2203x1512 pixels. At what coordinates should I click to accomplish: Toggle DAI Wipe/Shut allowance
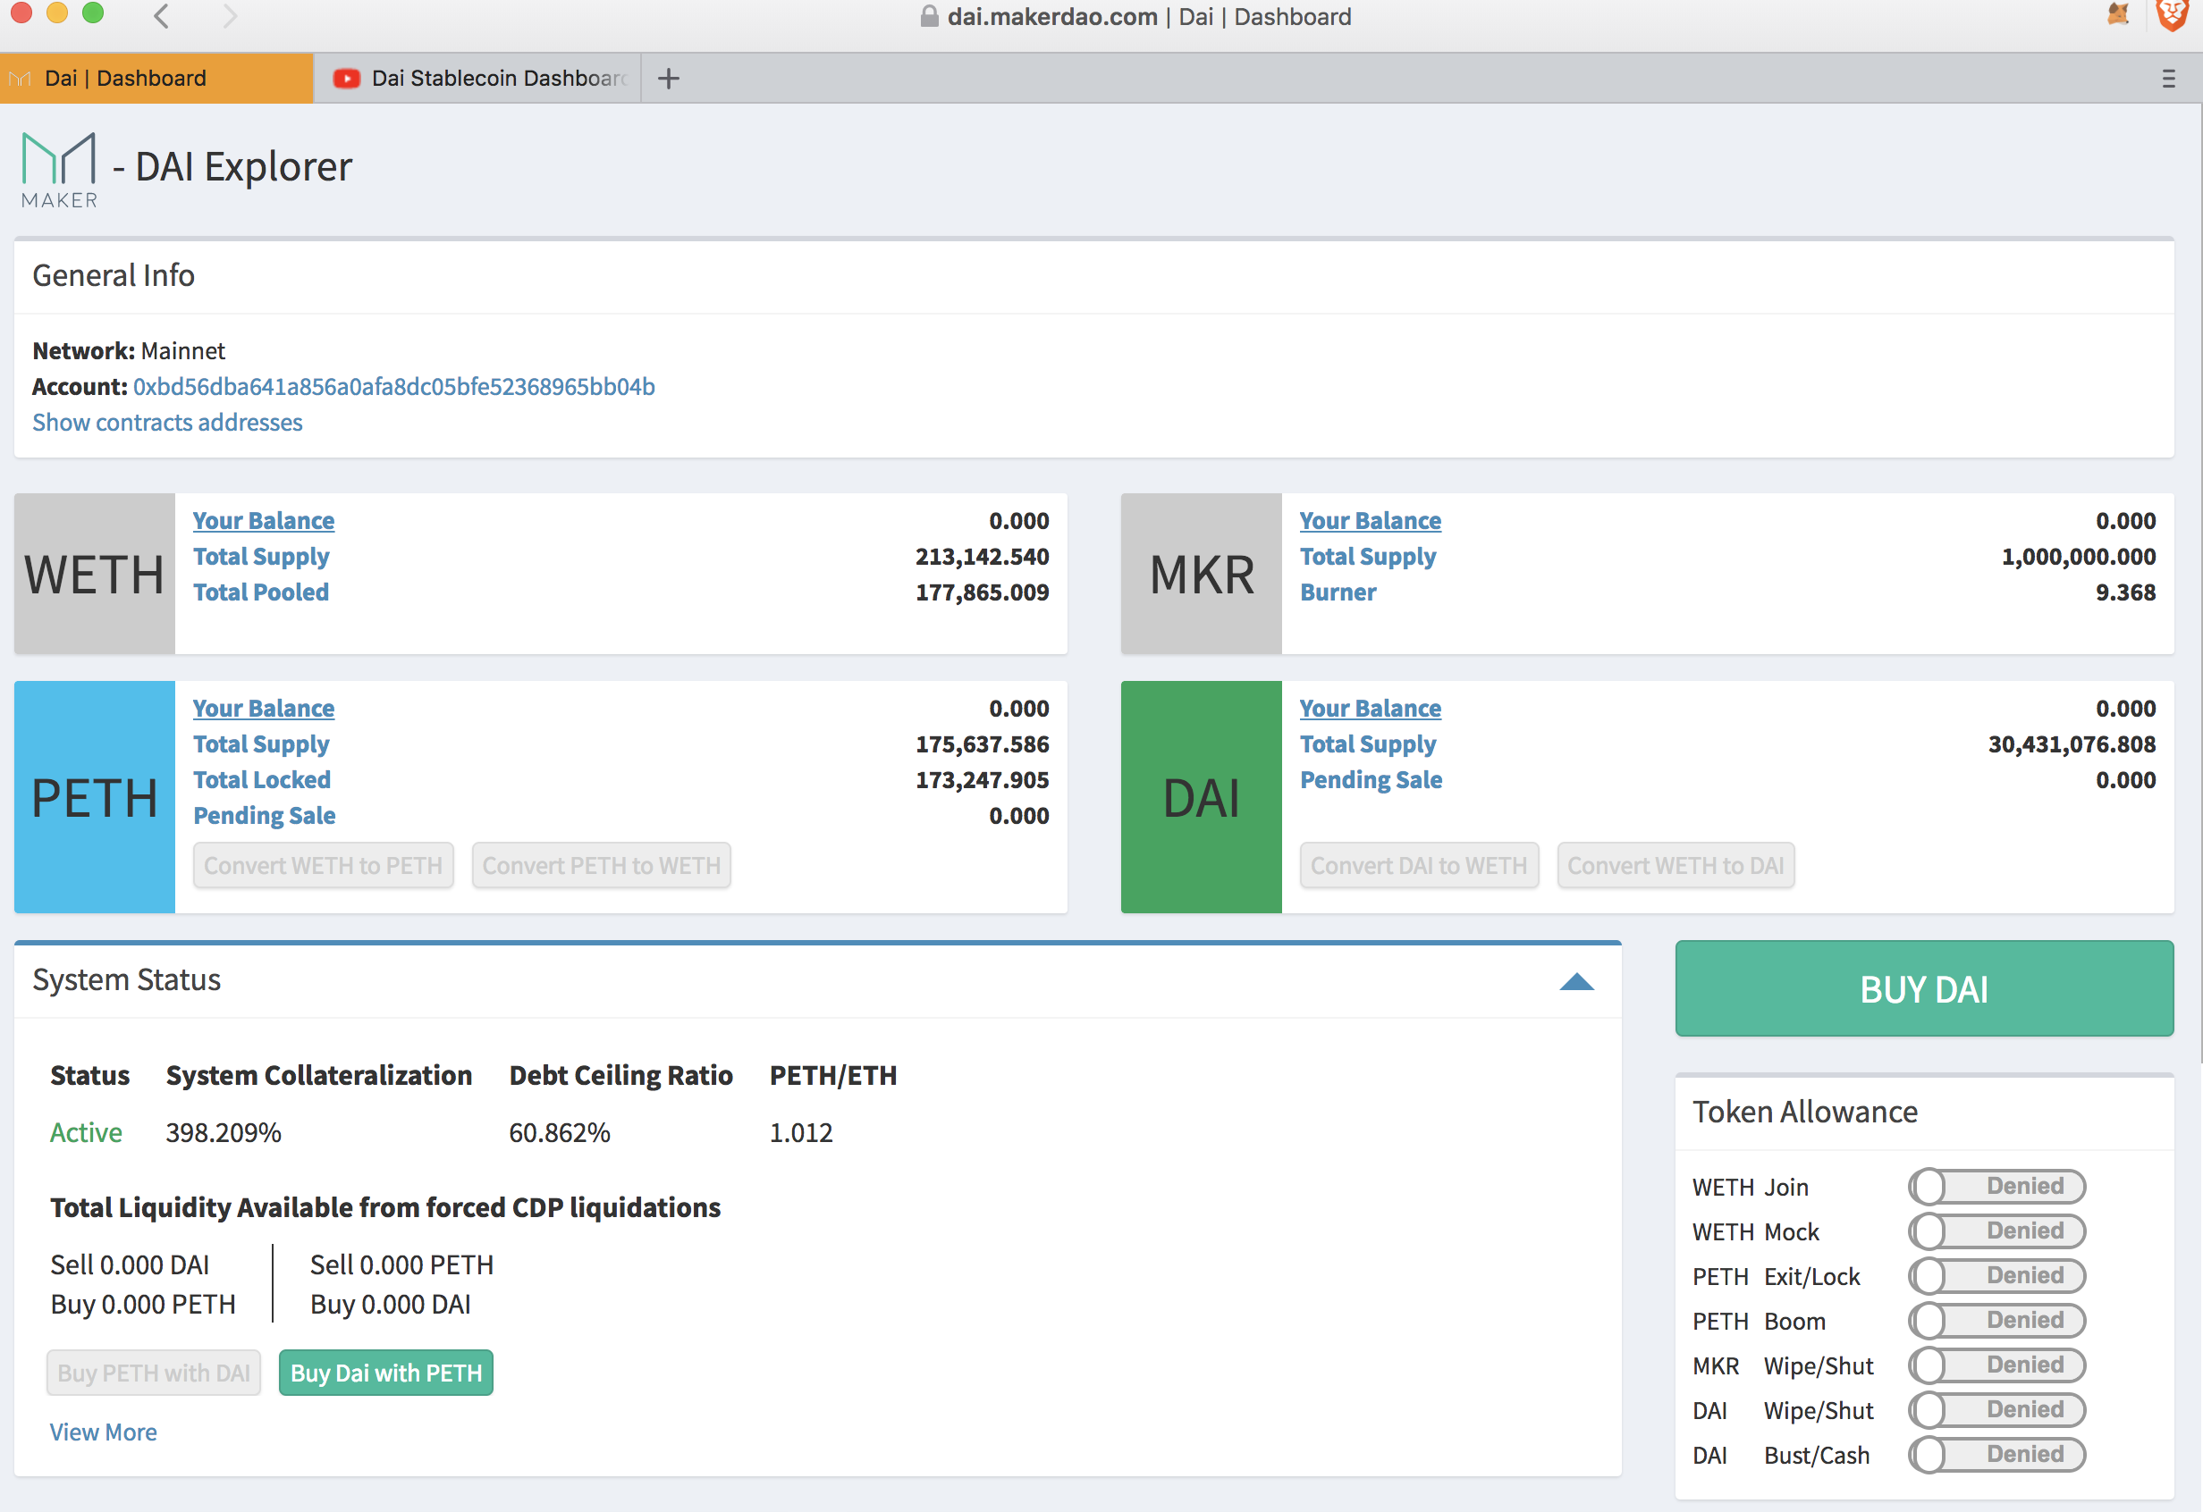click(x=1996, y=1410)
